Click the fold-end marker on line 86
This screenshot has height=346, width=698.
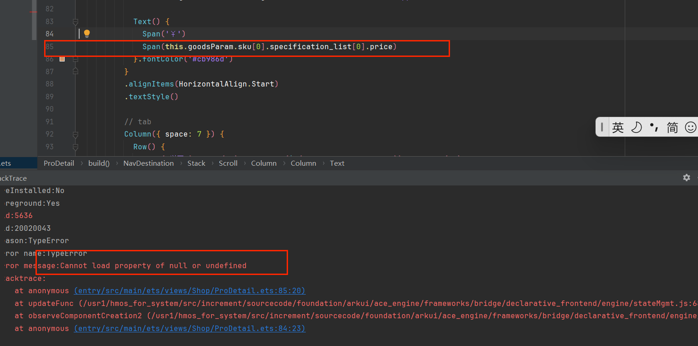(76, 59)
